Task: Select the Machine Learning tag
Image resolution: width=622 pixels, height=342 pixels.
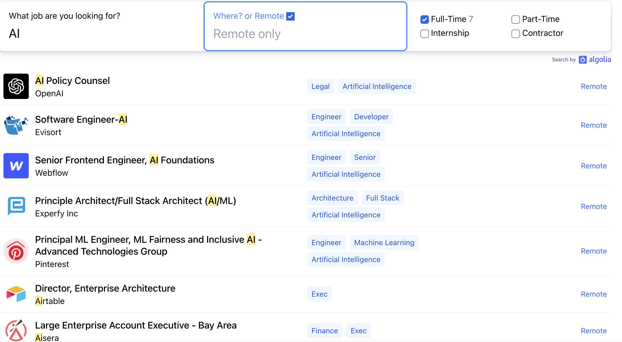Action: [x=384, y=243]
